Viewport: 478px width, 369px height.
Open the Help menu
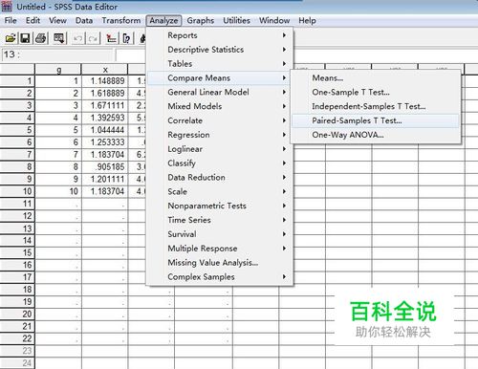307,20
